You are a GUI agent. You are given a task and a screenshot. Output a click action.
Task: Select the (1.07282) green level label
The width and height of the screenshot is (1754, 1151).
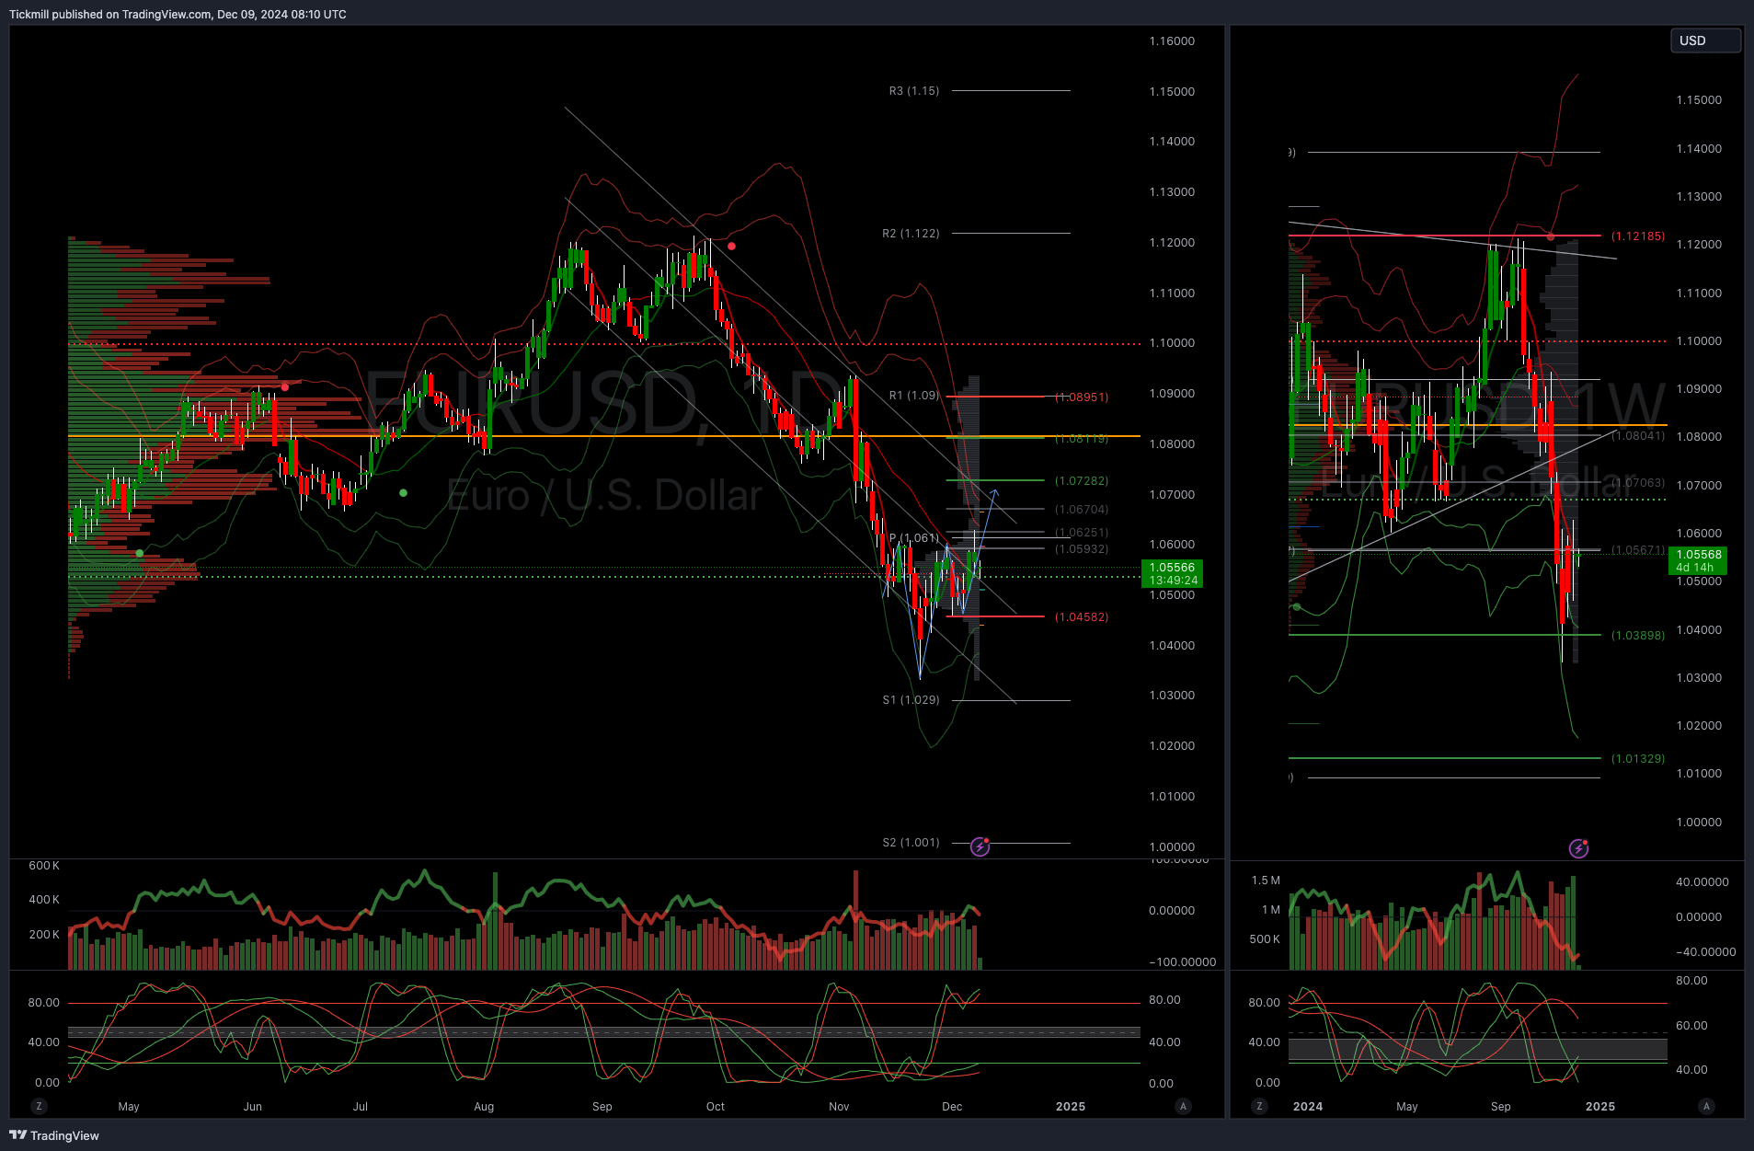(x=1082, y=481)
